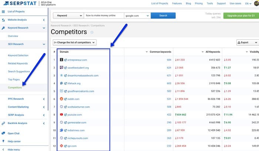
Task: Open common keywords count 624
Action: [x=169, y=68]
